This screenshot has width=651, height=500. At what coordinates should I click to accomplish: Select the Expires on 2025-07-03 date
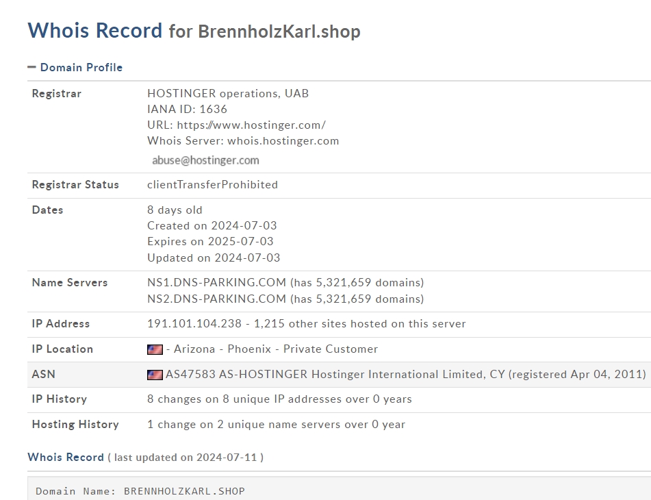pos(210,241)
